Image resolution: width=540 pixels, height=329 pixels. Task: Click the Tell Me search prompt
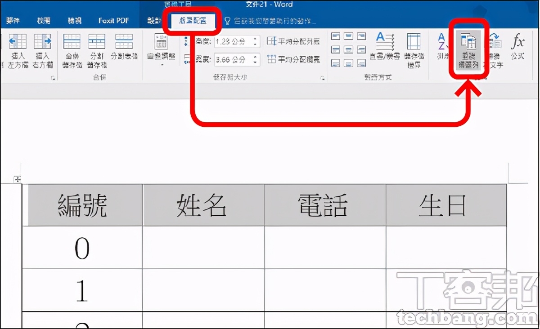[270, 21]
